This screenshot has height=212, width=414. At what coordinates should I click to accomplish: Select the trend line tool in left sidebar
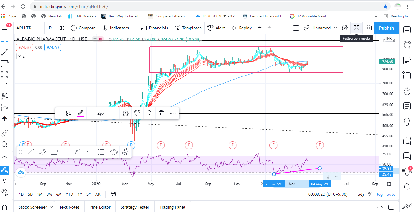click(x=5, y=52)
